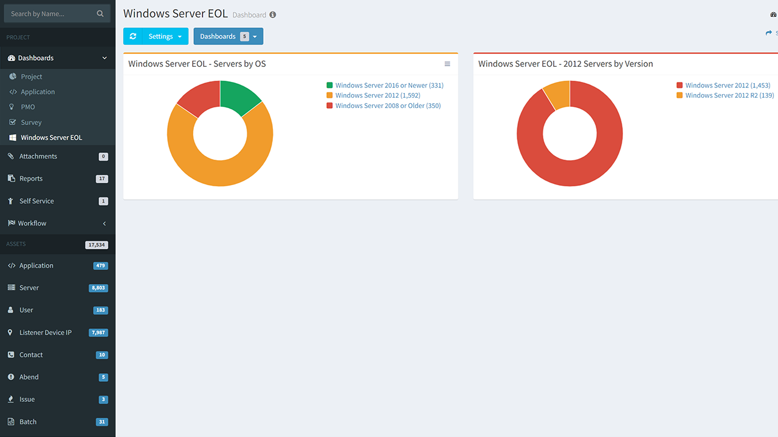Click the info icon next to Dashboard
The image size is (778, 437).
272,15
